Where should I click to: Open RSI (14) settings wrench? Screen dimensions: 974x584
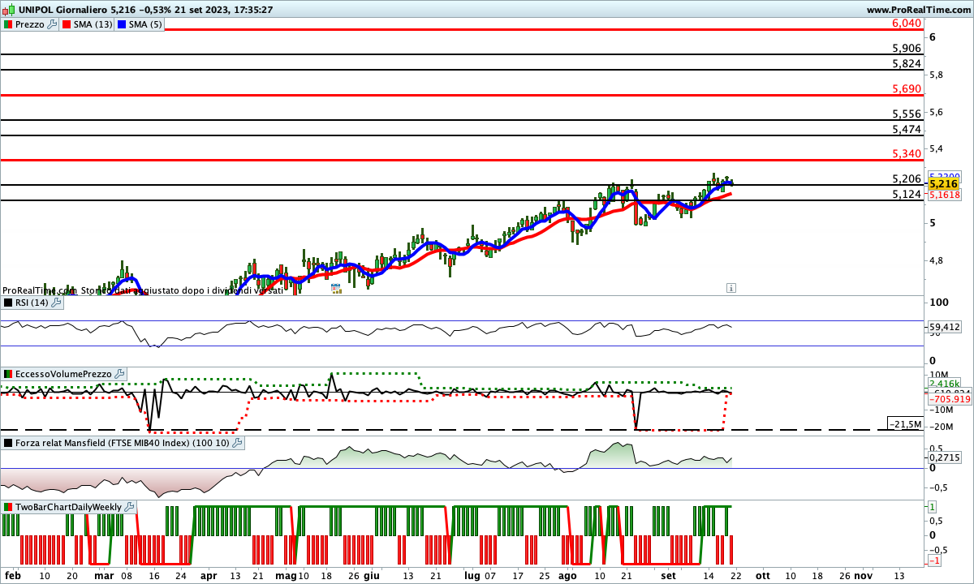coord(56,303)
